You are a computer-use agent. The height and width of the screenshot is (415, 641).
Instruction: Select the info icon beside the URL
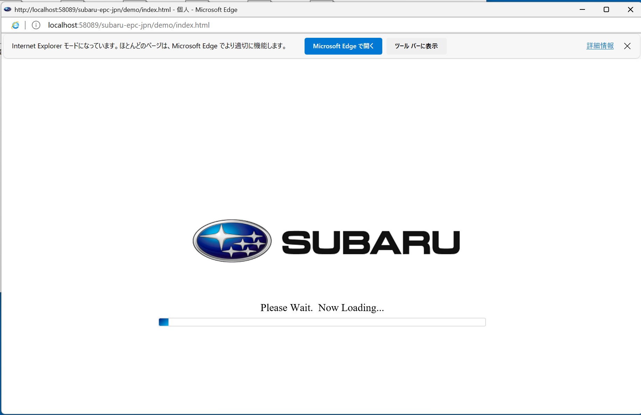pyautogui.click(x=36, y=25)
